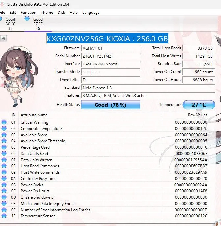
Task: Click status orb for Media and Data Integrity Errors
Action: tap(4, 204)
